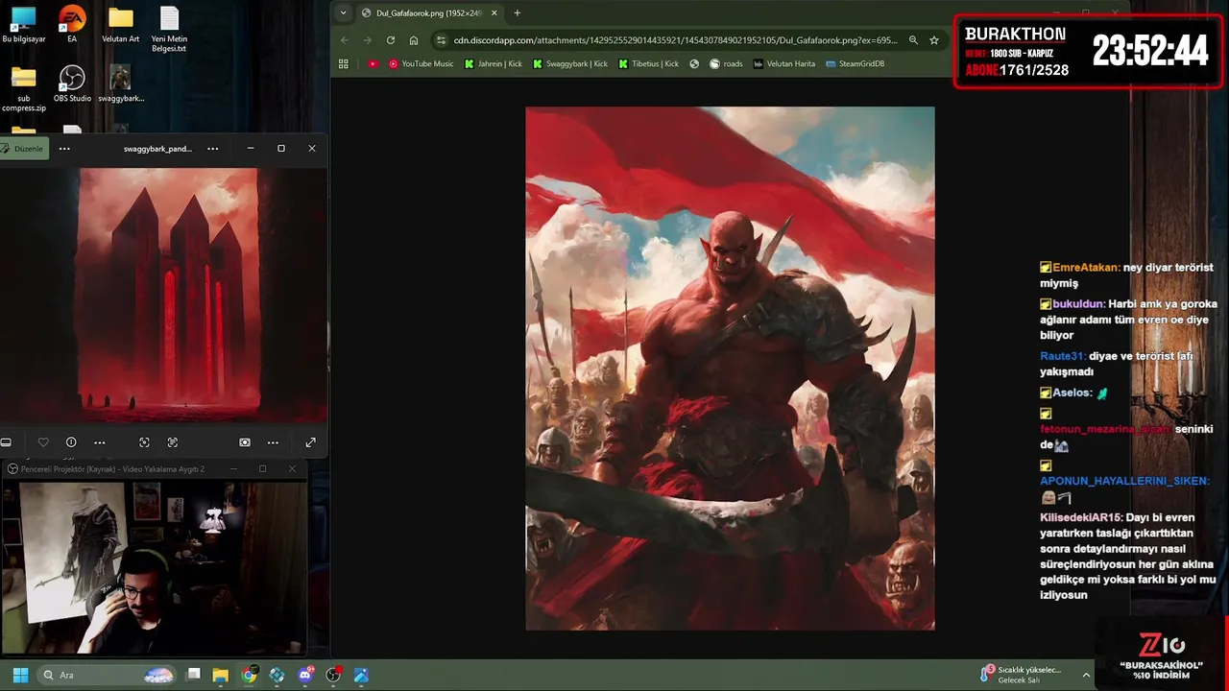Go forward in Chrome
Screen dimensions: 1229x691
[368, 40]
